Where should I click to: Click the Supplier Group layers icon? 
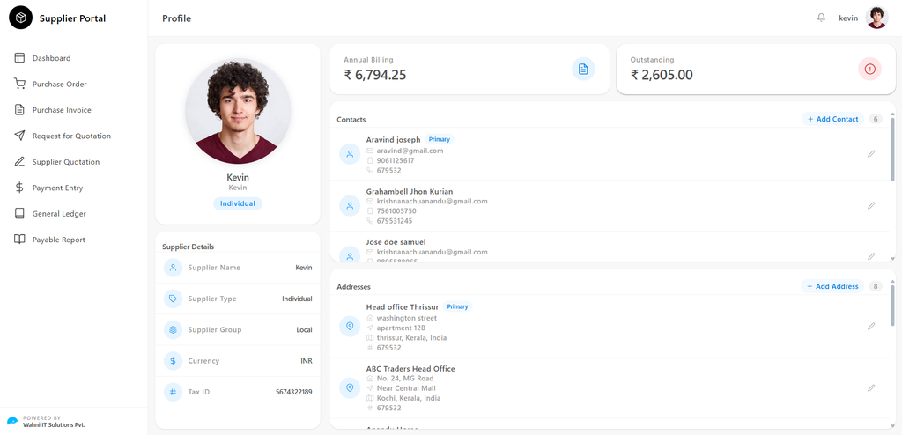coord(173,329)
